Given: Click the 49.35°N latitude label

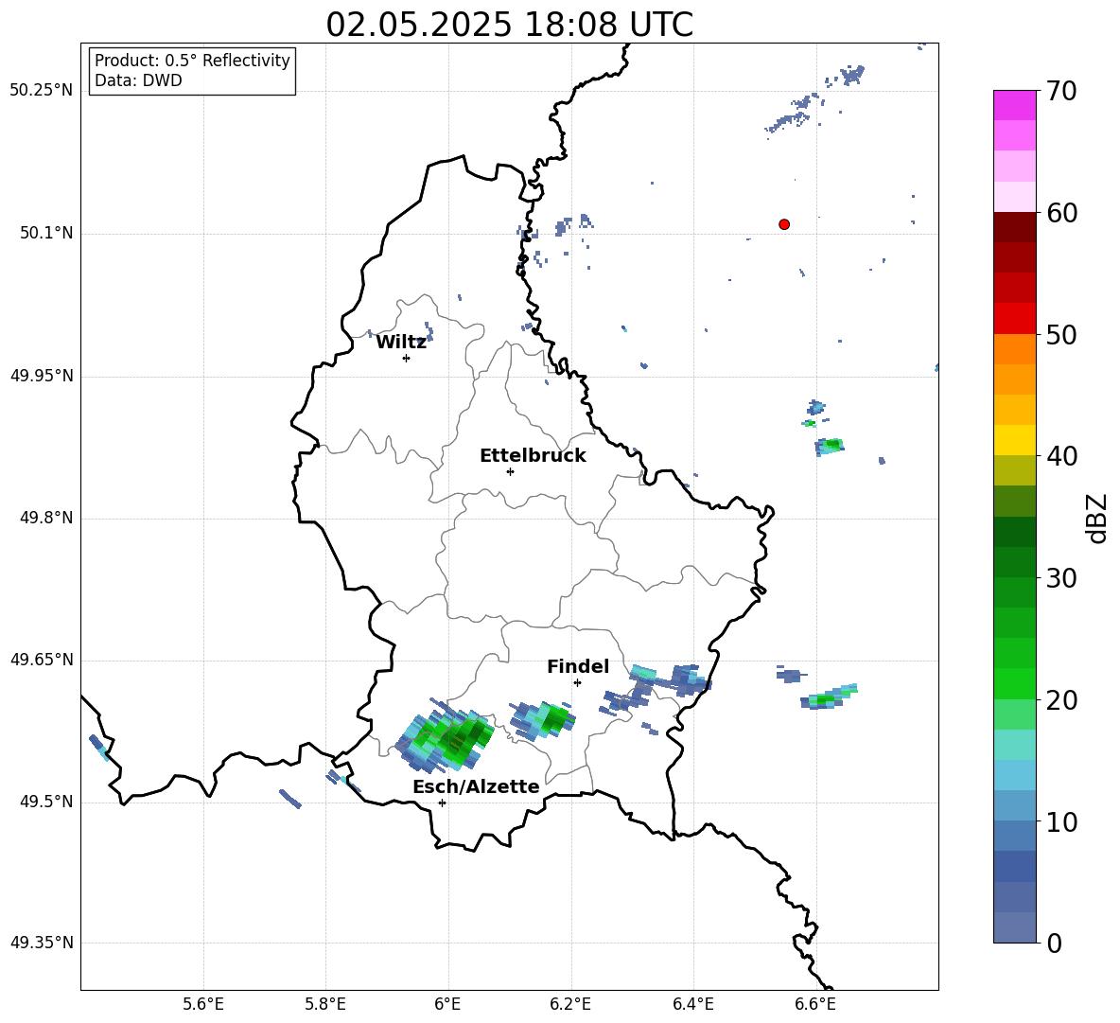Looking at the screenshot, I should point(42,943).
